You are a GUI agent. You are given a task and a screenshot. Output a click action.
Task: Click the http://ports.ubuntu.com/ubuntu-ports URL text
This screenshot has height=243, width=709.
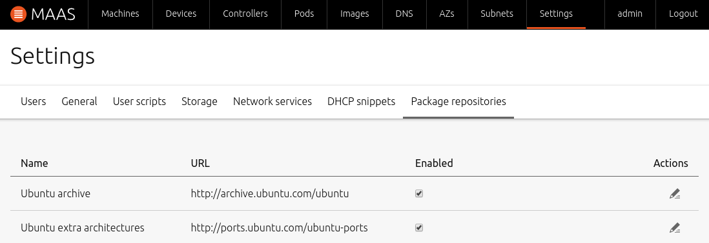[280, 228]
